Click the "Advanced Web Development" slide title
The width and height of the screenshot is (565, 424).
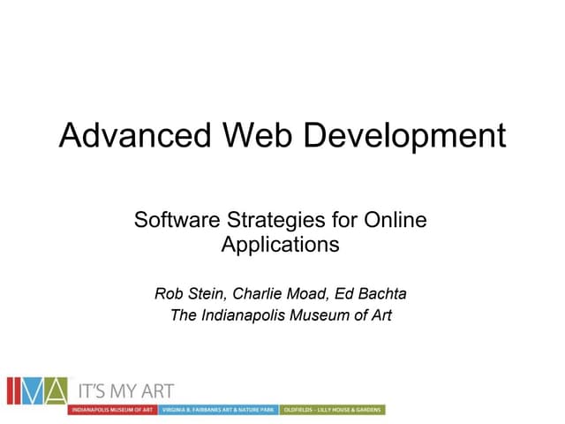click(x=282, y=136)
